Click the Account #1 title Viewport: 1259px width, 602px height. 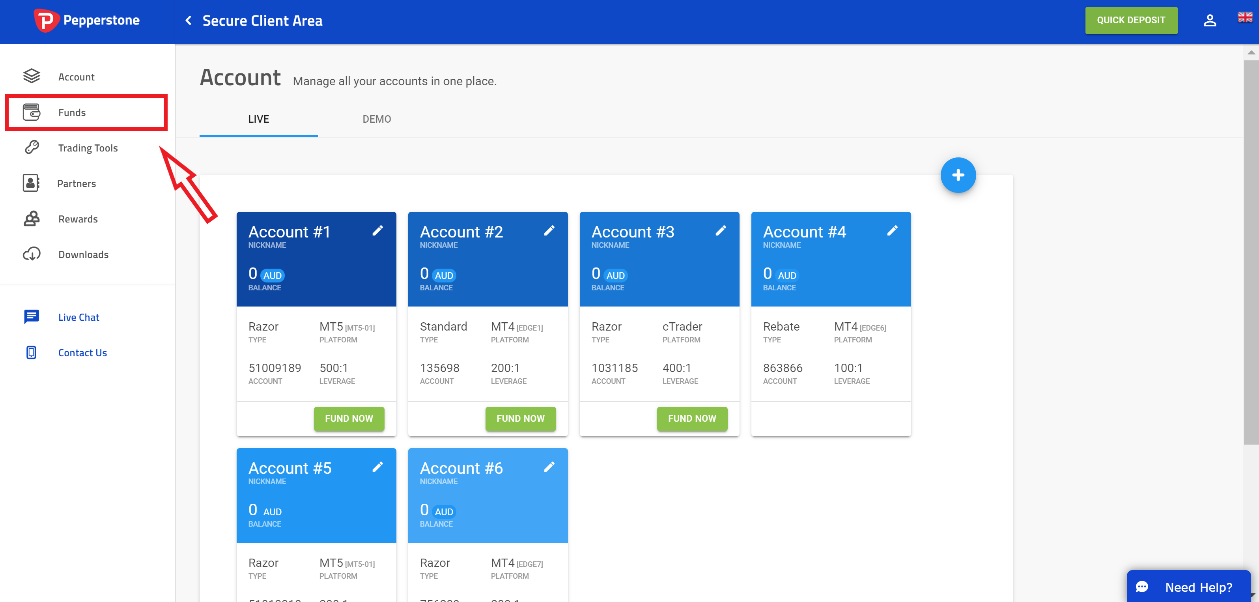[290, 232]
